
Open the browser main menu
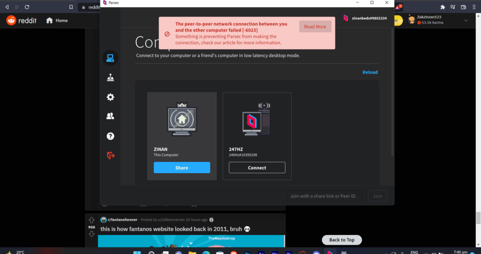pyautogui.click(x=474, y=7)
